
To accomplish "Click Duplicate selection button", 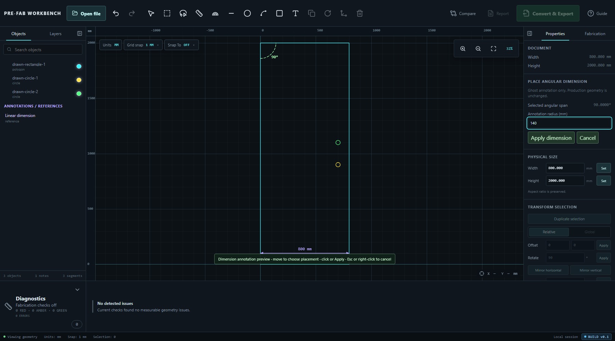I will click(569, 219).
